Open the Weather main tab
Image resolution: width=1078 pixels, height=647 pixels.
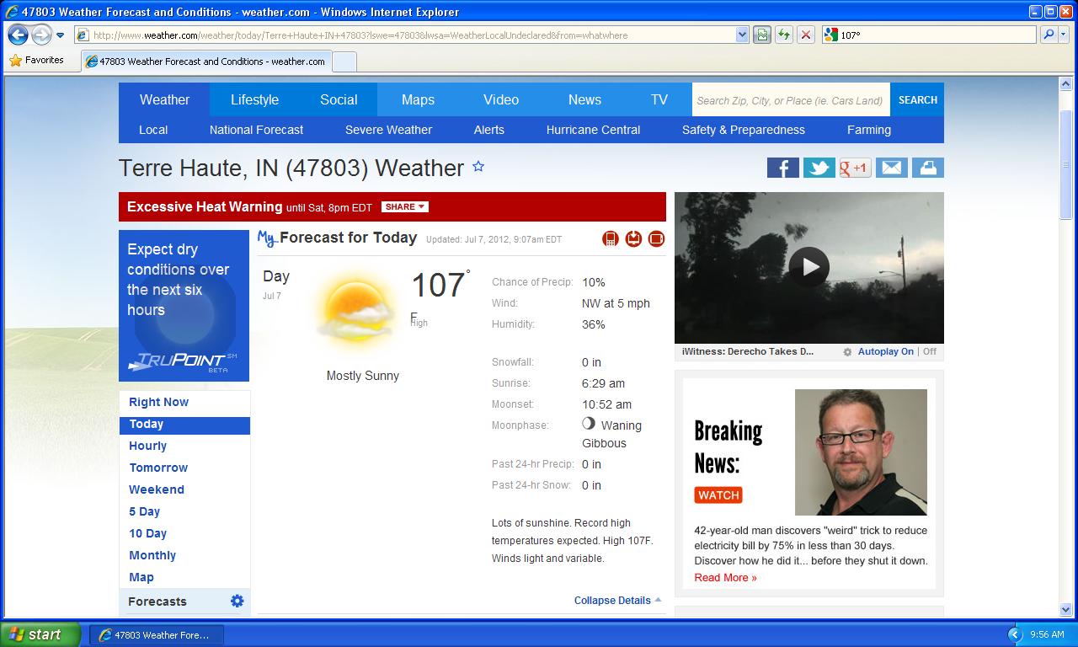[x=164, y=99]
